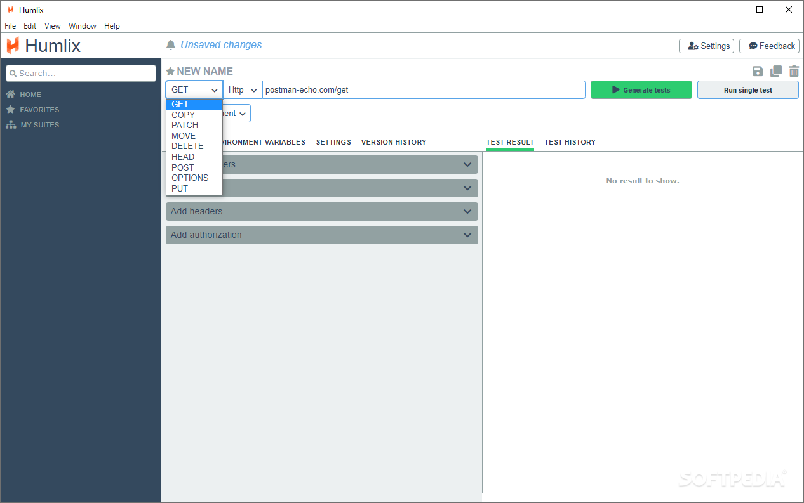Go to FAVORITES in sidebar
This screenshot has width=804, height=503.
point(39,110)
